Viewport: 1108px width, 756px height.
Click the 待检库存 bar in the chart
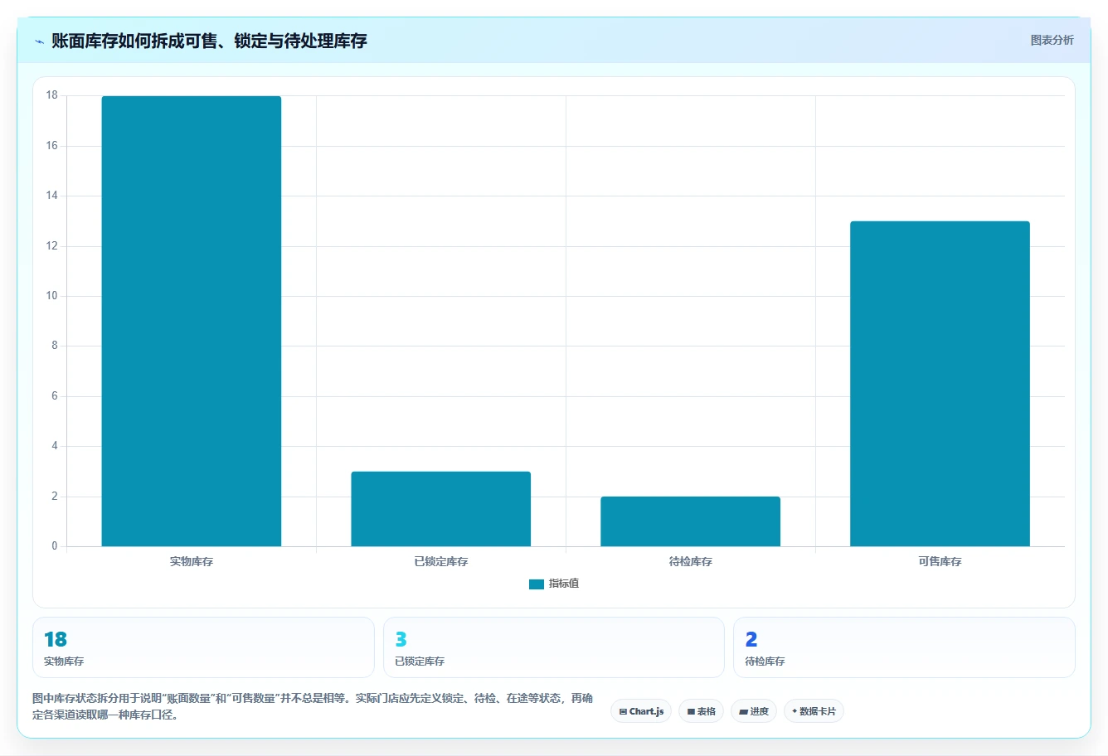click(690, 521)
